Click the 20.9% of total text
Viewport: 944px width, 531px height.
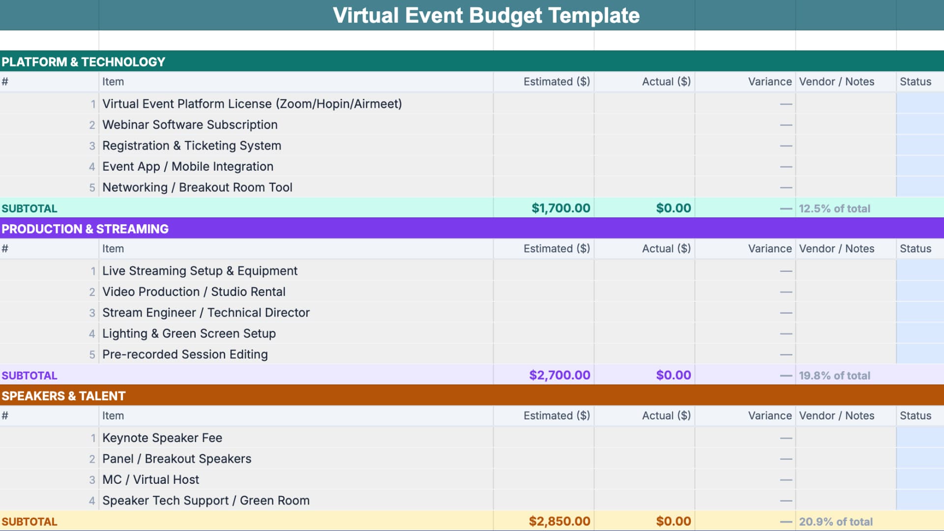836,521
